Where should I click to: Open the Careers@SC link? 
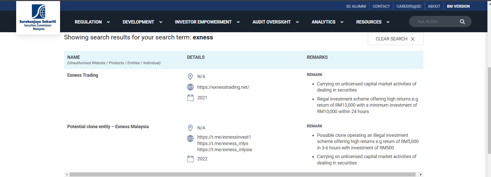[x=409, y=6]
